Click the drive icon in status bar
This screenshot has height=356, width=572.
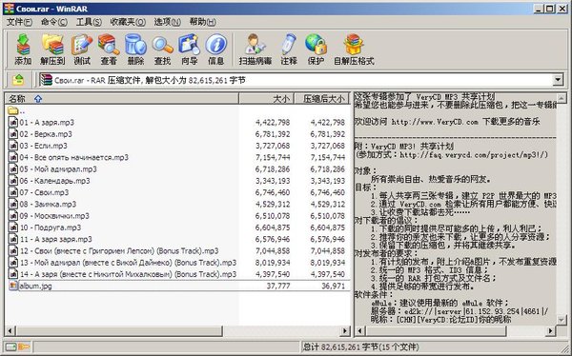point(10,346)
